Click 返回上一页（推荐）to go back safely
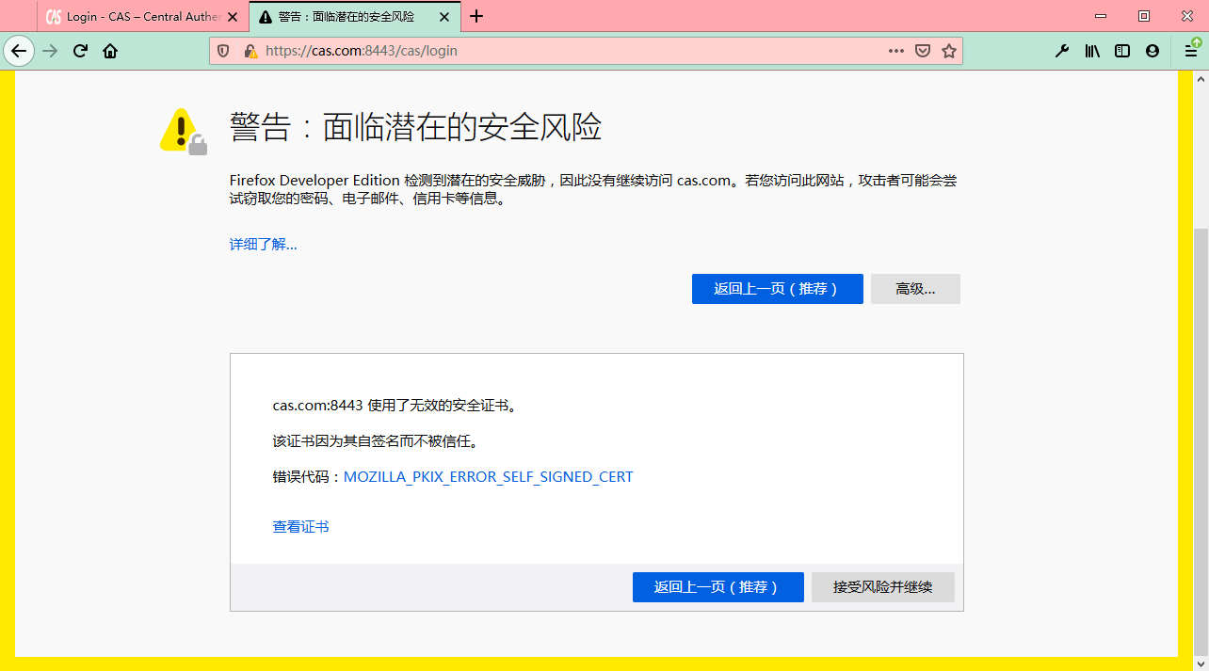This screenshot has width=1209, height=671. click(x=777, y=289)
